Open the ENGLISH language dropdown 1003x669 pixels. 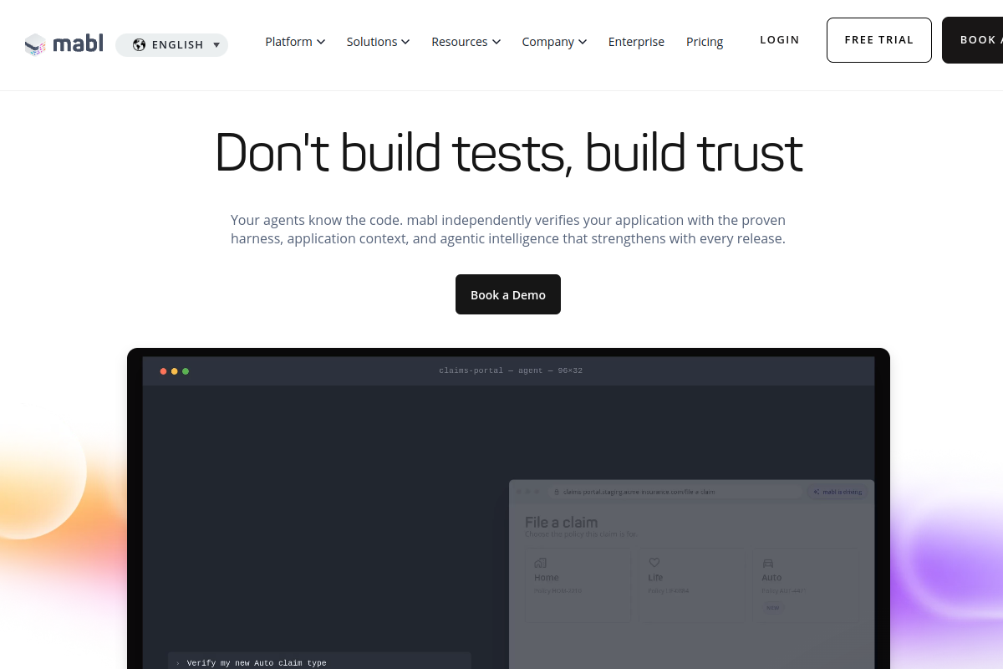(171, 44)
